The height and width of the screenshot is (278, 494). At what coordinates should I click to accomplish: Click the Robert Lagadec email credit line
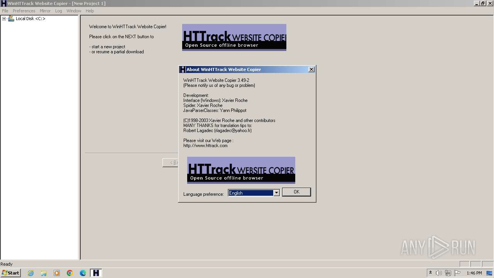coord(217,131)
